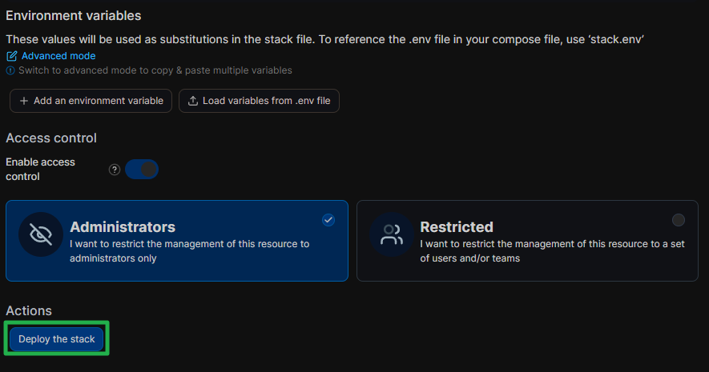Click the upload icon for loading .env file
This screenshot has width=709, height=372.
click(193, 101)
